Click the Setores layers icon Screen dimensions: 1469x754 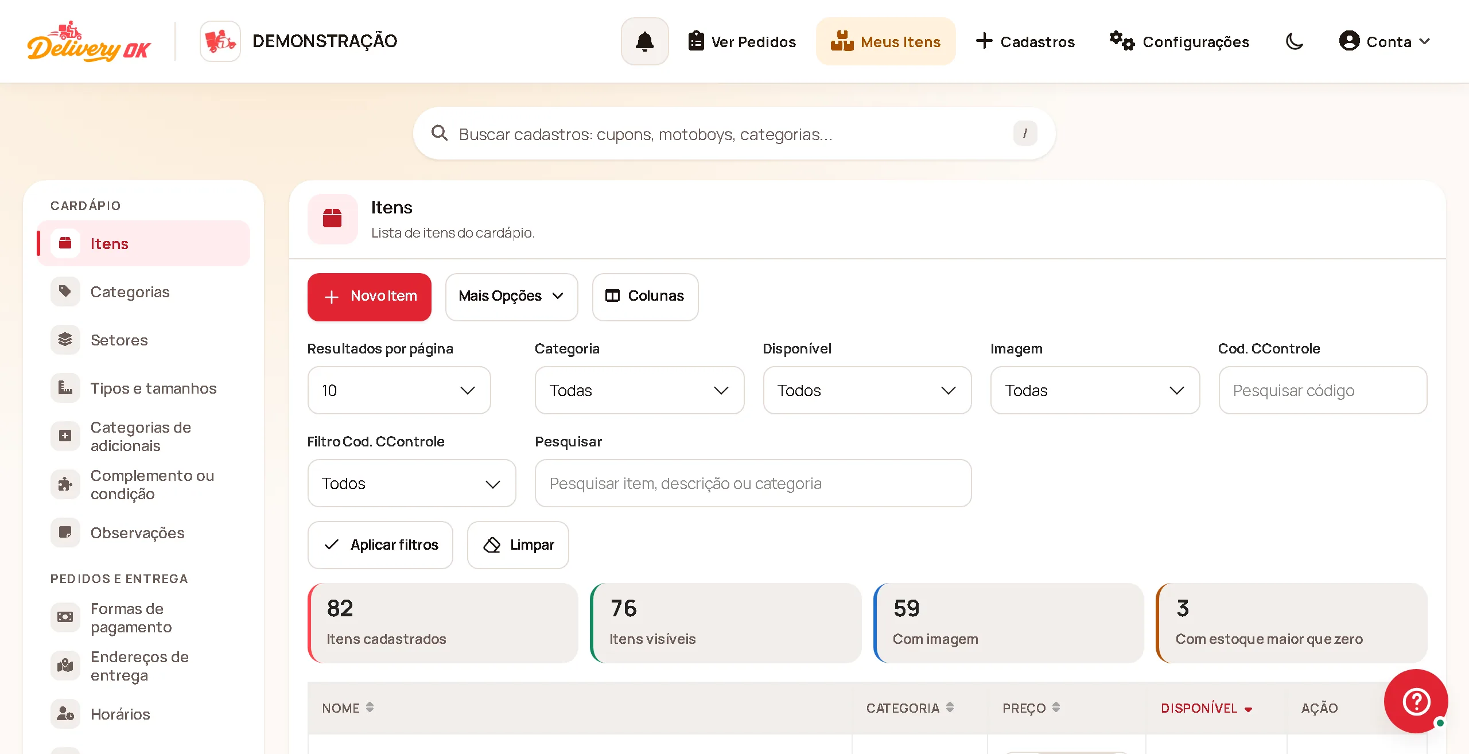coord(65,340)
